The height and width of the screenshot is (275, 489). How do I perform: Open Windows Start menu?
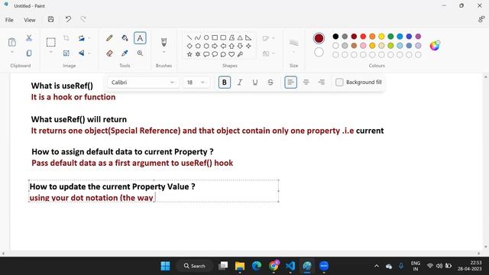[165, 266]
